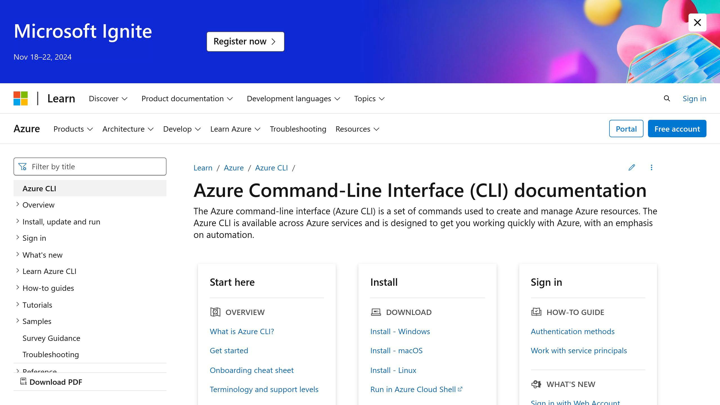This screenshot has height=405, width=720.
Task: Click the What's New icon
Action: [536, 384]
